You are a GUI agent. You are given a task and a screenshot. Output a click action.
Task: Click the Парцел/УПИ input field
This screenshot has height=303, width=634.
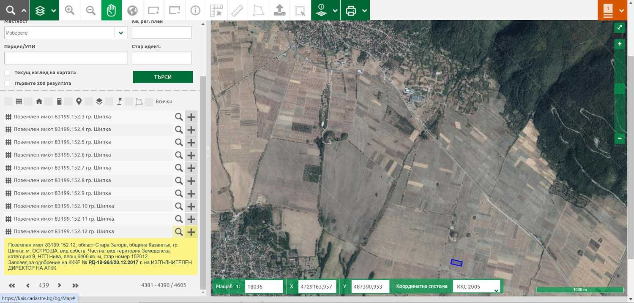pyautogui.click(x=66, y=58)
